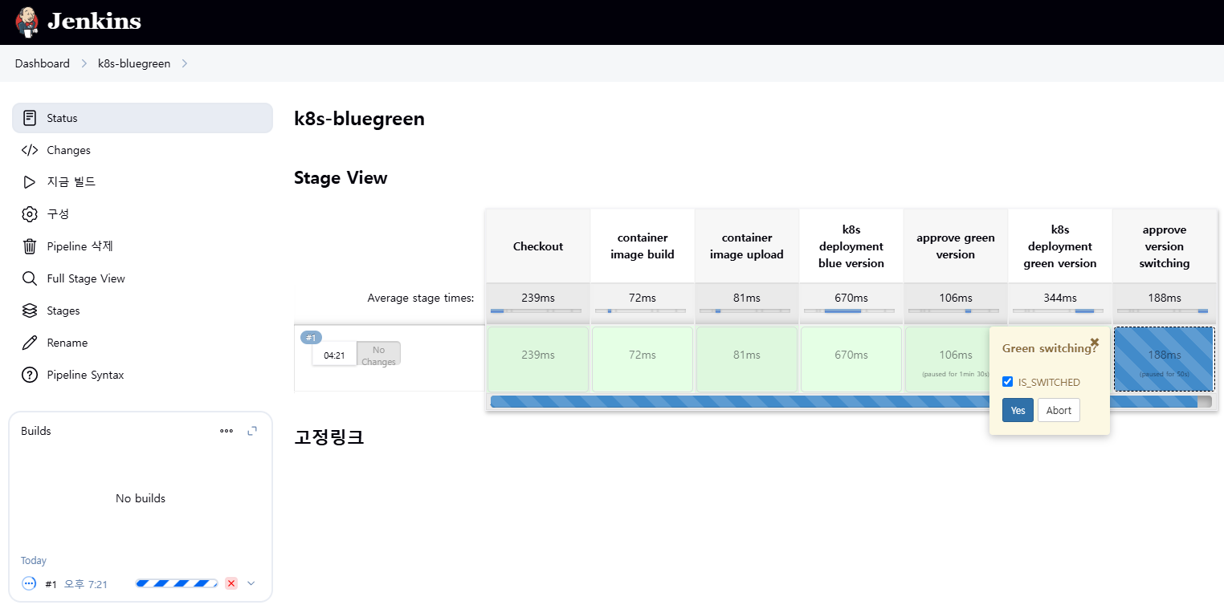This screenshot has width=1224, height=605.
Task: Click the Jenkins title text in the header
Action: pos(94,22)
